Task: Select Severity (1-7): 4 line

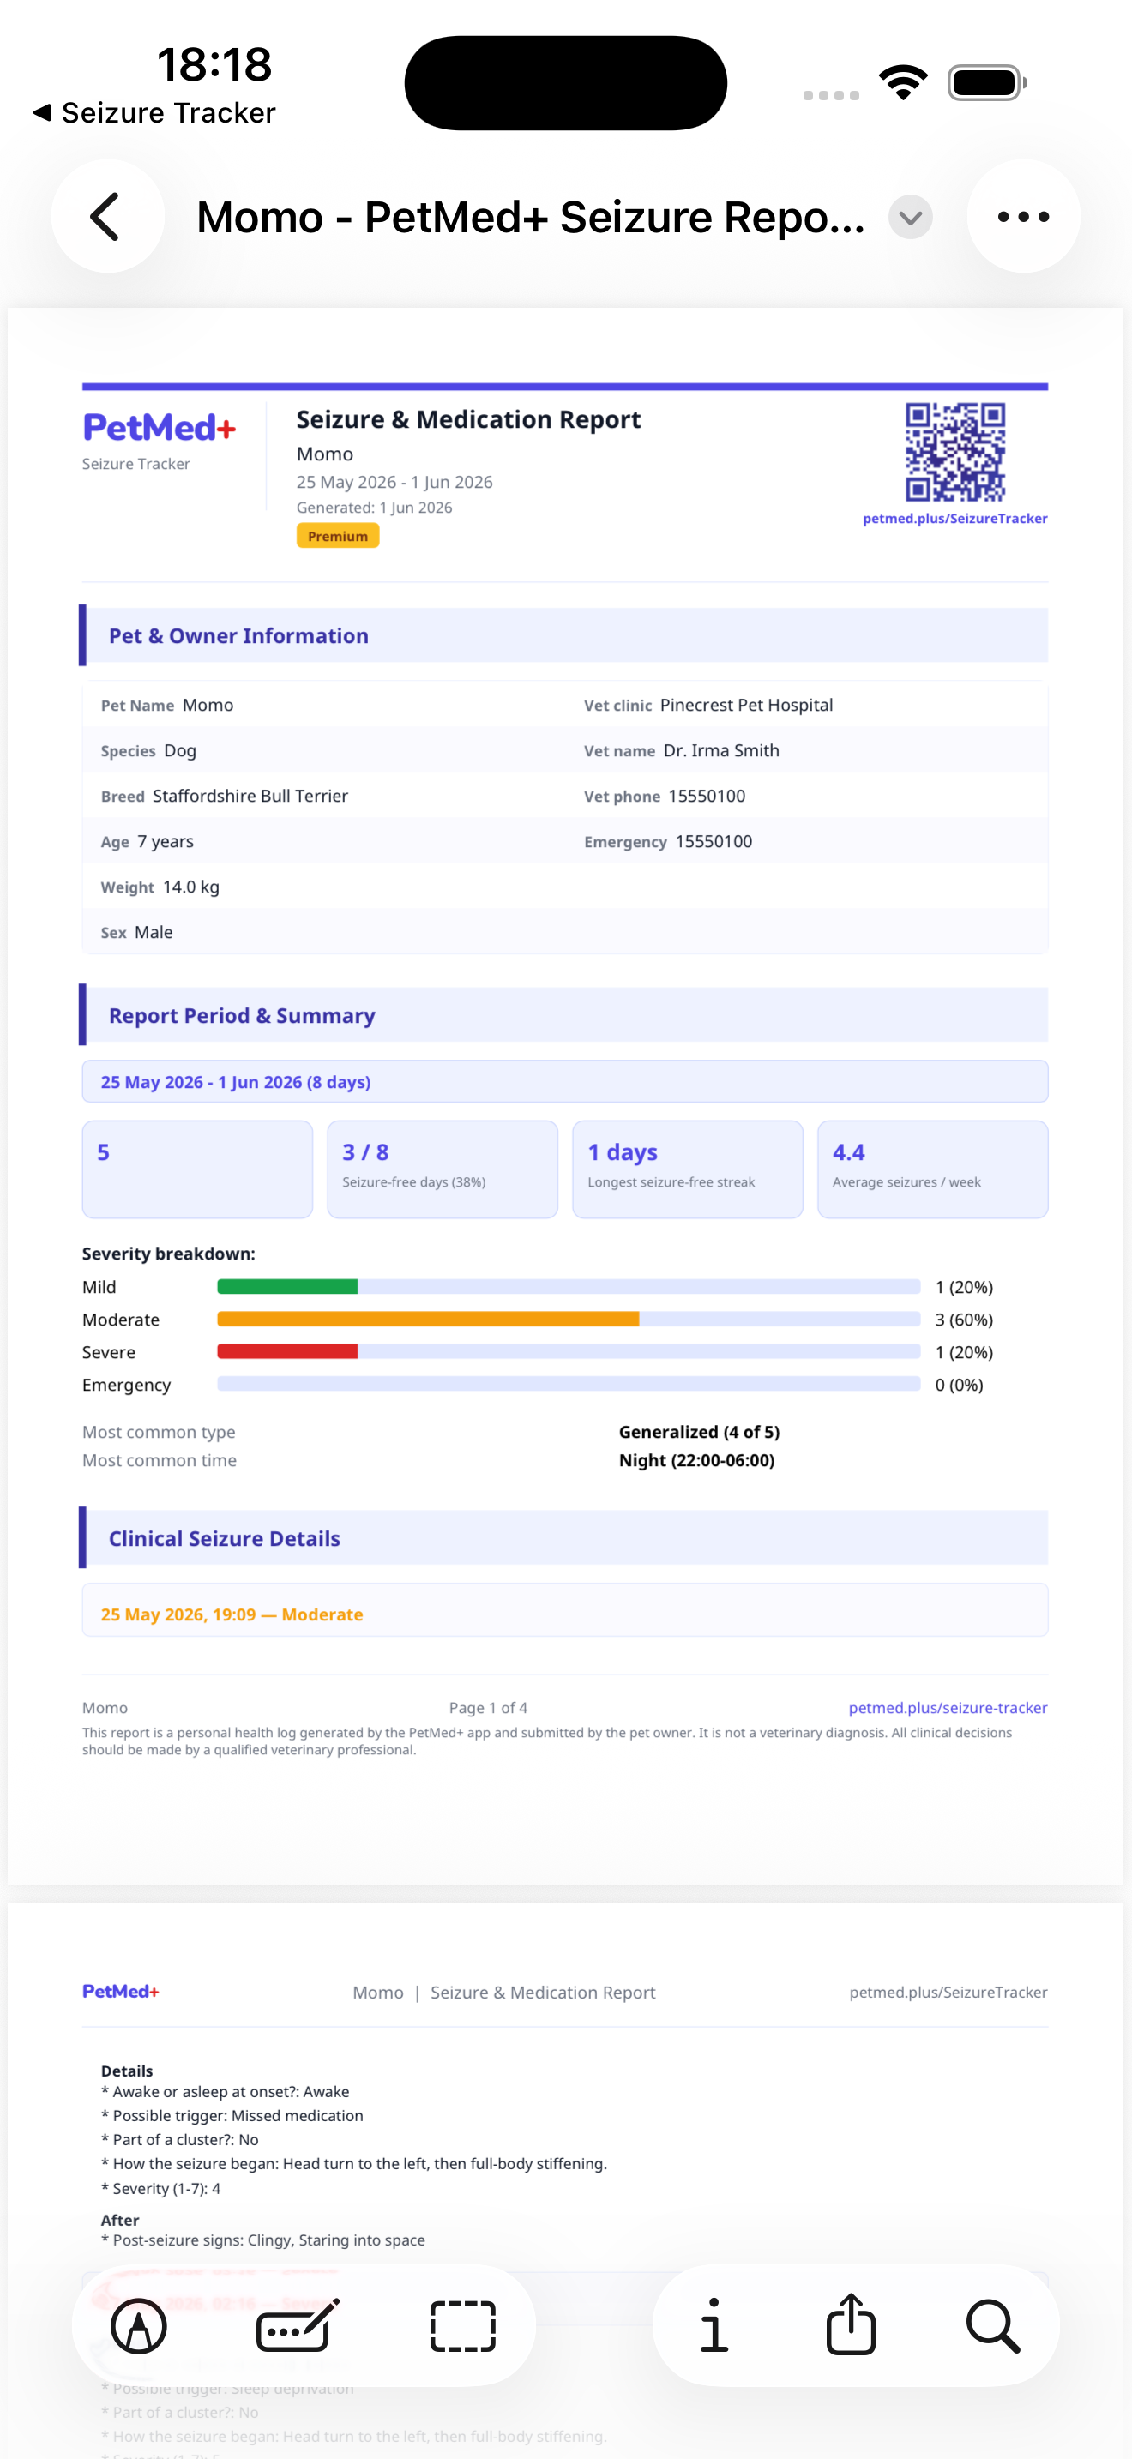Action: (x=160, y=2189)
